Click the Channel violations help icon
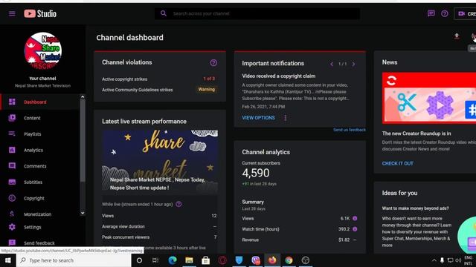The width and height of the screenshot is (476, 267). pos(213,62)
